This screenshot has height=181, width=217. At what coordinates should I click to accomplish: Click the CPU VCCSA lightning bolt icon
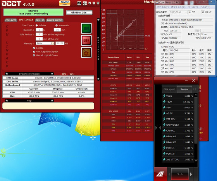[164, 125]
